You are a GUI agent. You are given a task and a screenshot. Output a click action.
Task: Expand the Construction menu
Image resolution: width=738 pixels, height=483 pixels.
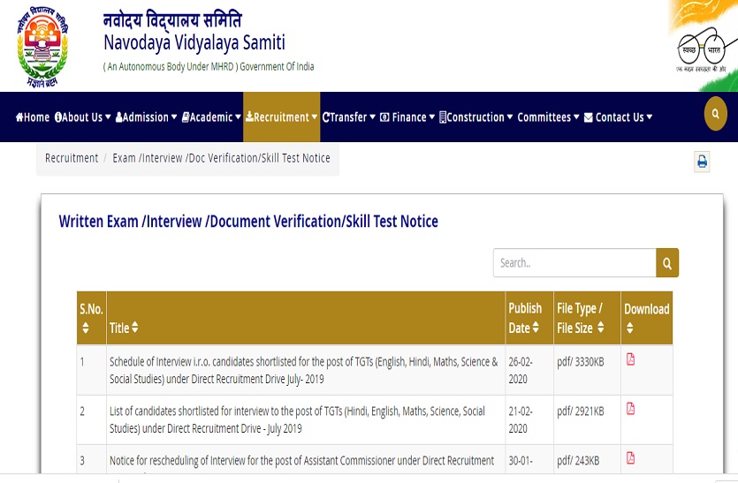click(x=476, y=117)
